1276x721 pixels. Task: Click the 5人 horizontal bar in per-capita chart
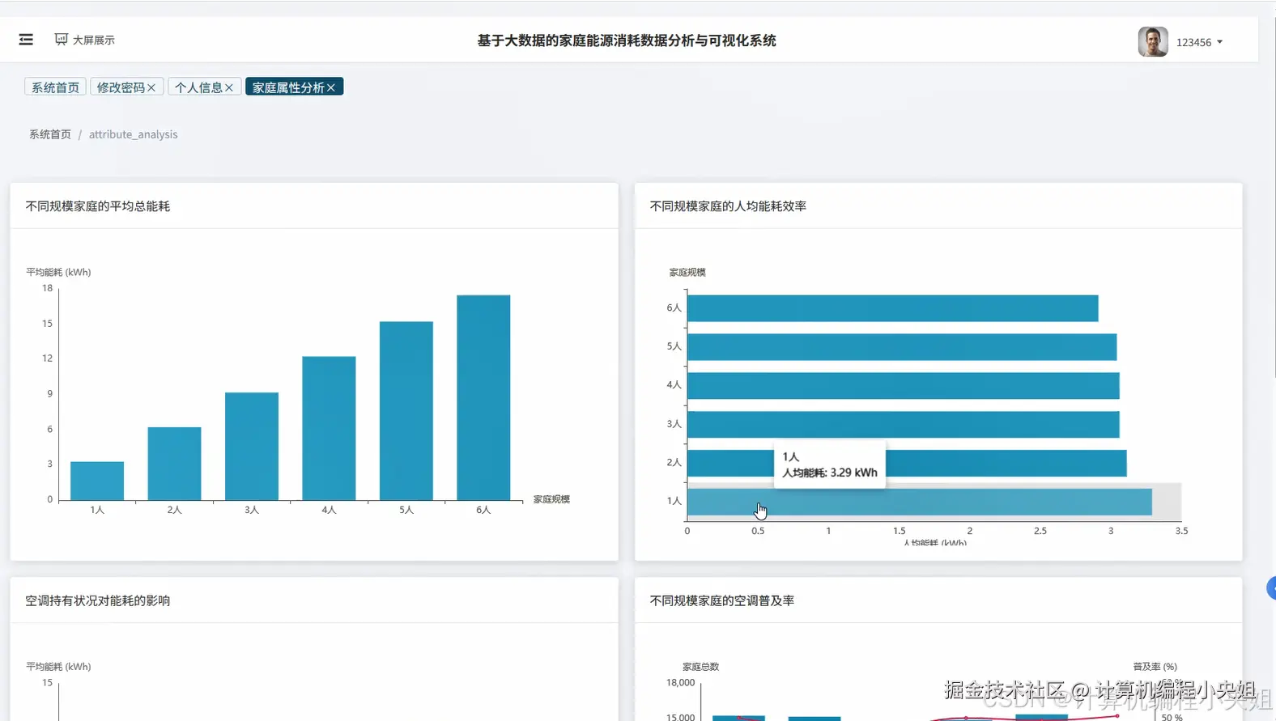click(902, 347)
